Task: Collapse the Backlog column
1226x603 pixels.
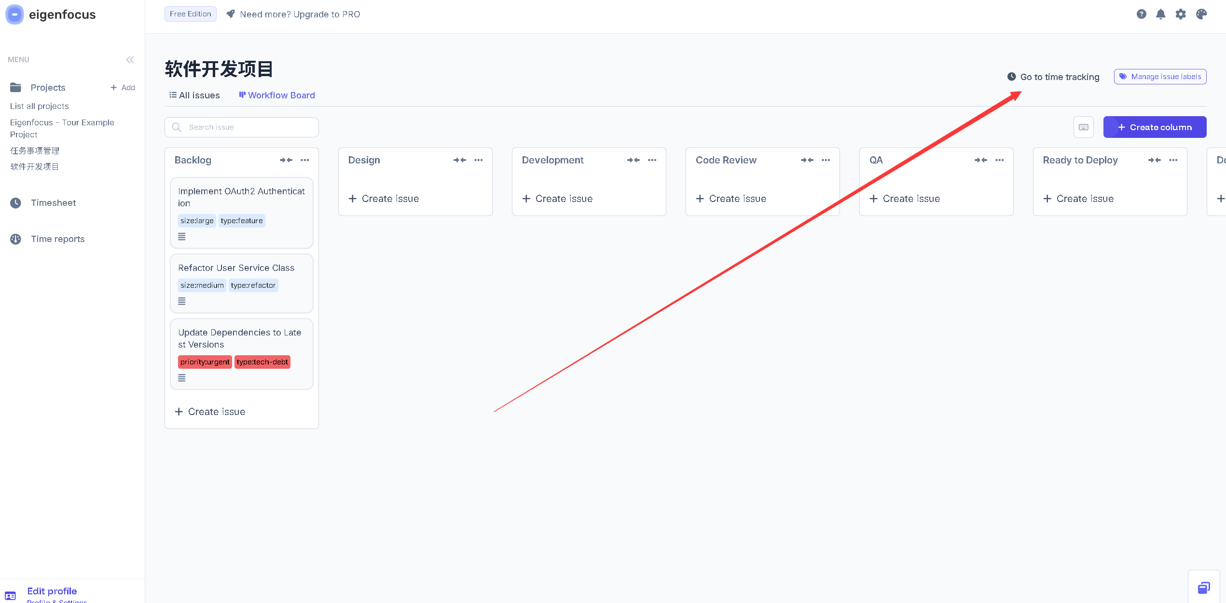Action: pyautogui.click(x=286, y=160)
